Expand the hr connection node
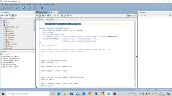The width and height of the screenshot is (172, 96). coord(1,21)
